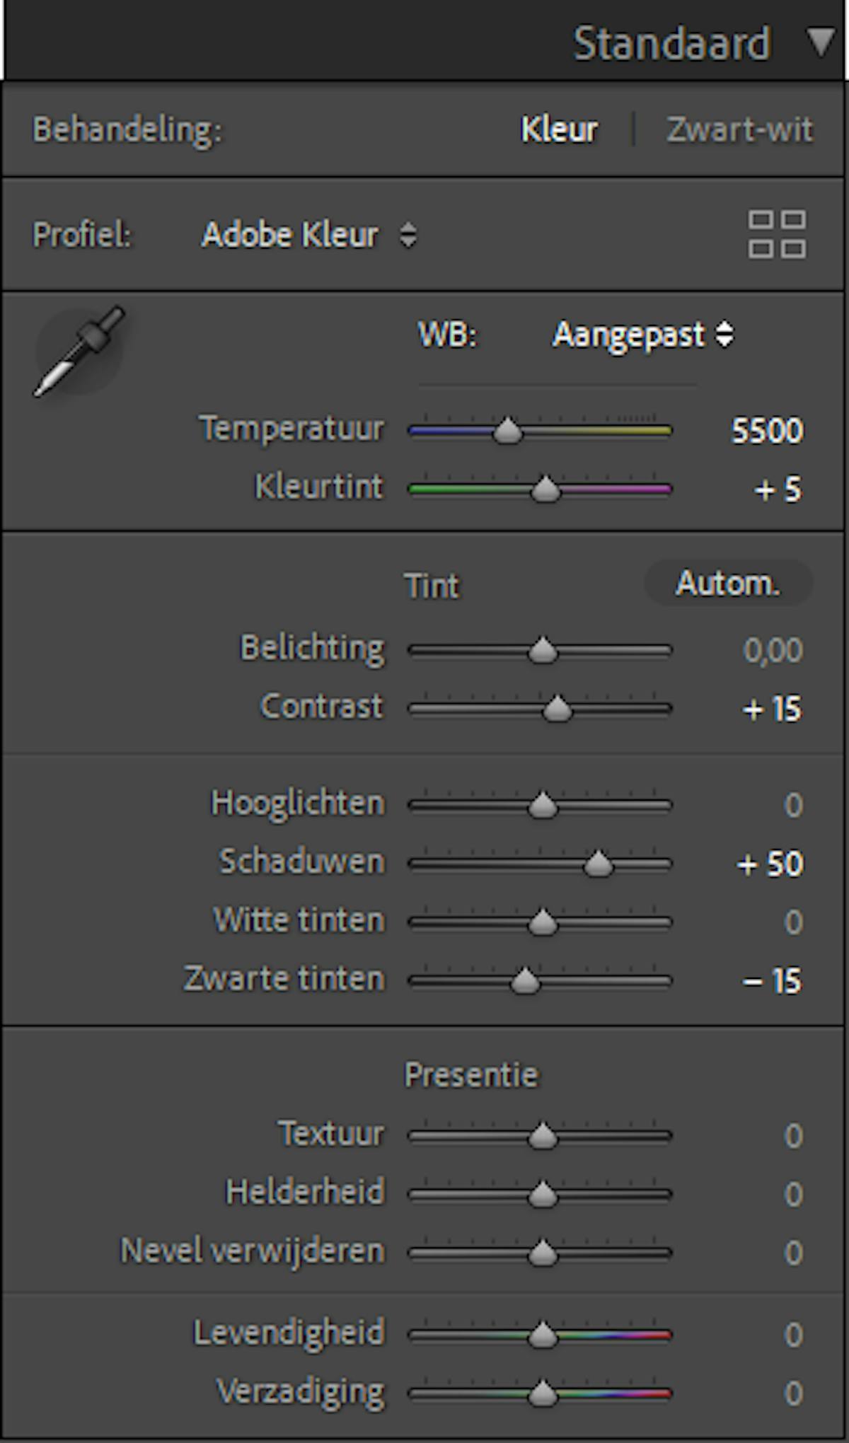Switch treatment to Kleur
The image size is (849, 1443).
pos(559,129)
